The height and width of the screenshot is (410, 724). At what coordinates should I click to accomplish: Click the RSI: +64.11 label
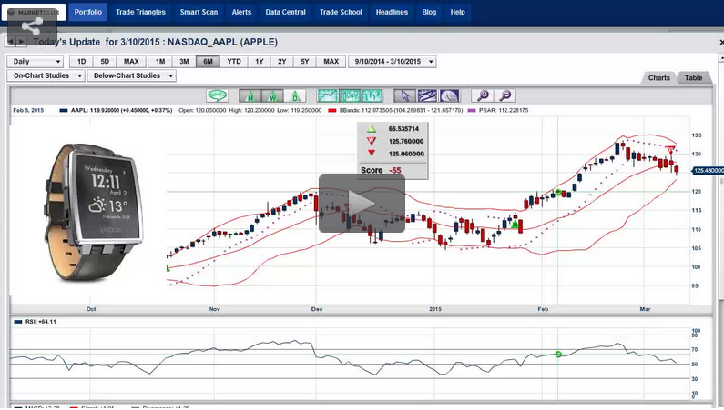click(x=41, y=322)
